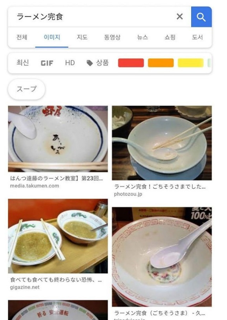Filter results by GIF

pos(47,63)
